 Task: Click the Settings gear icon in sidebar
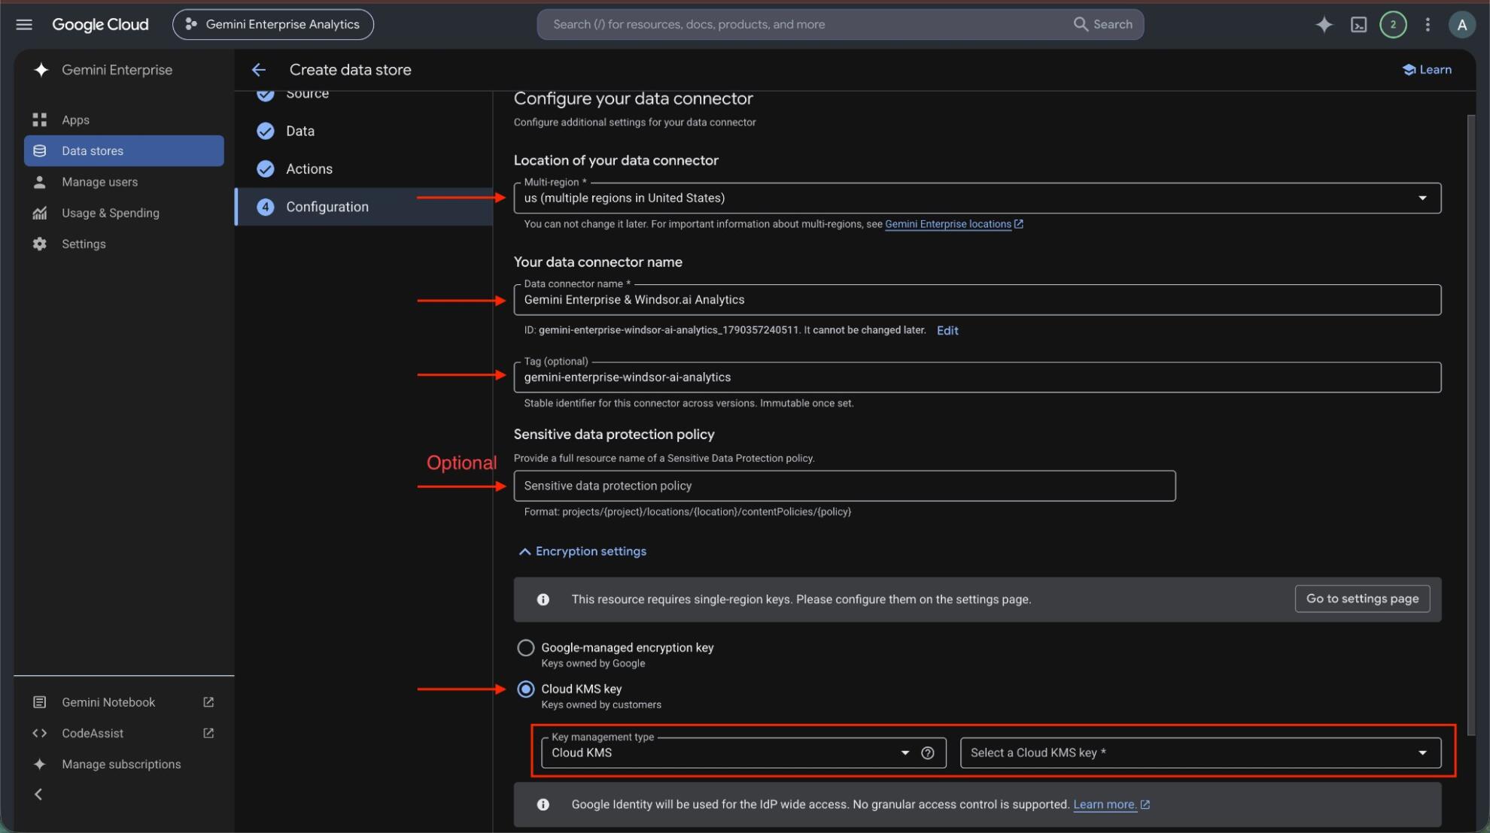[x=40, y=244]
